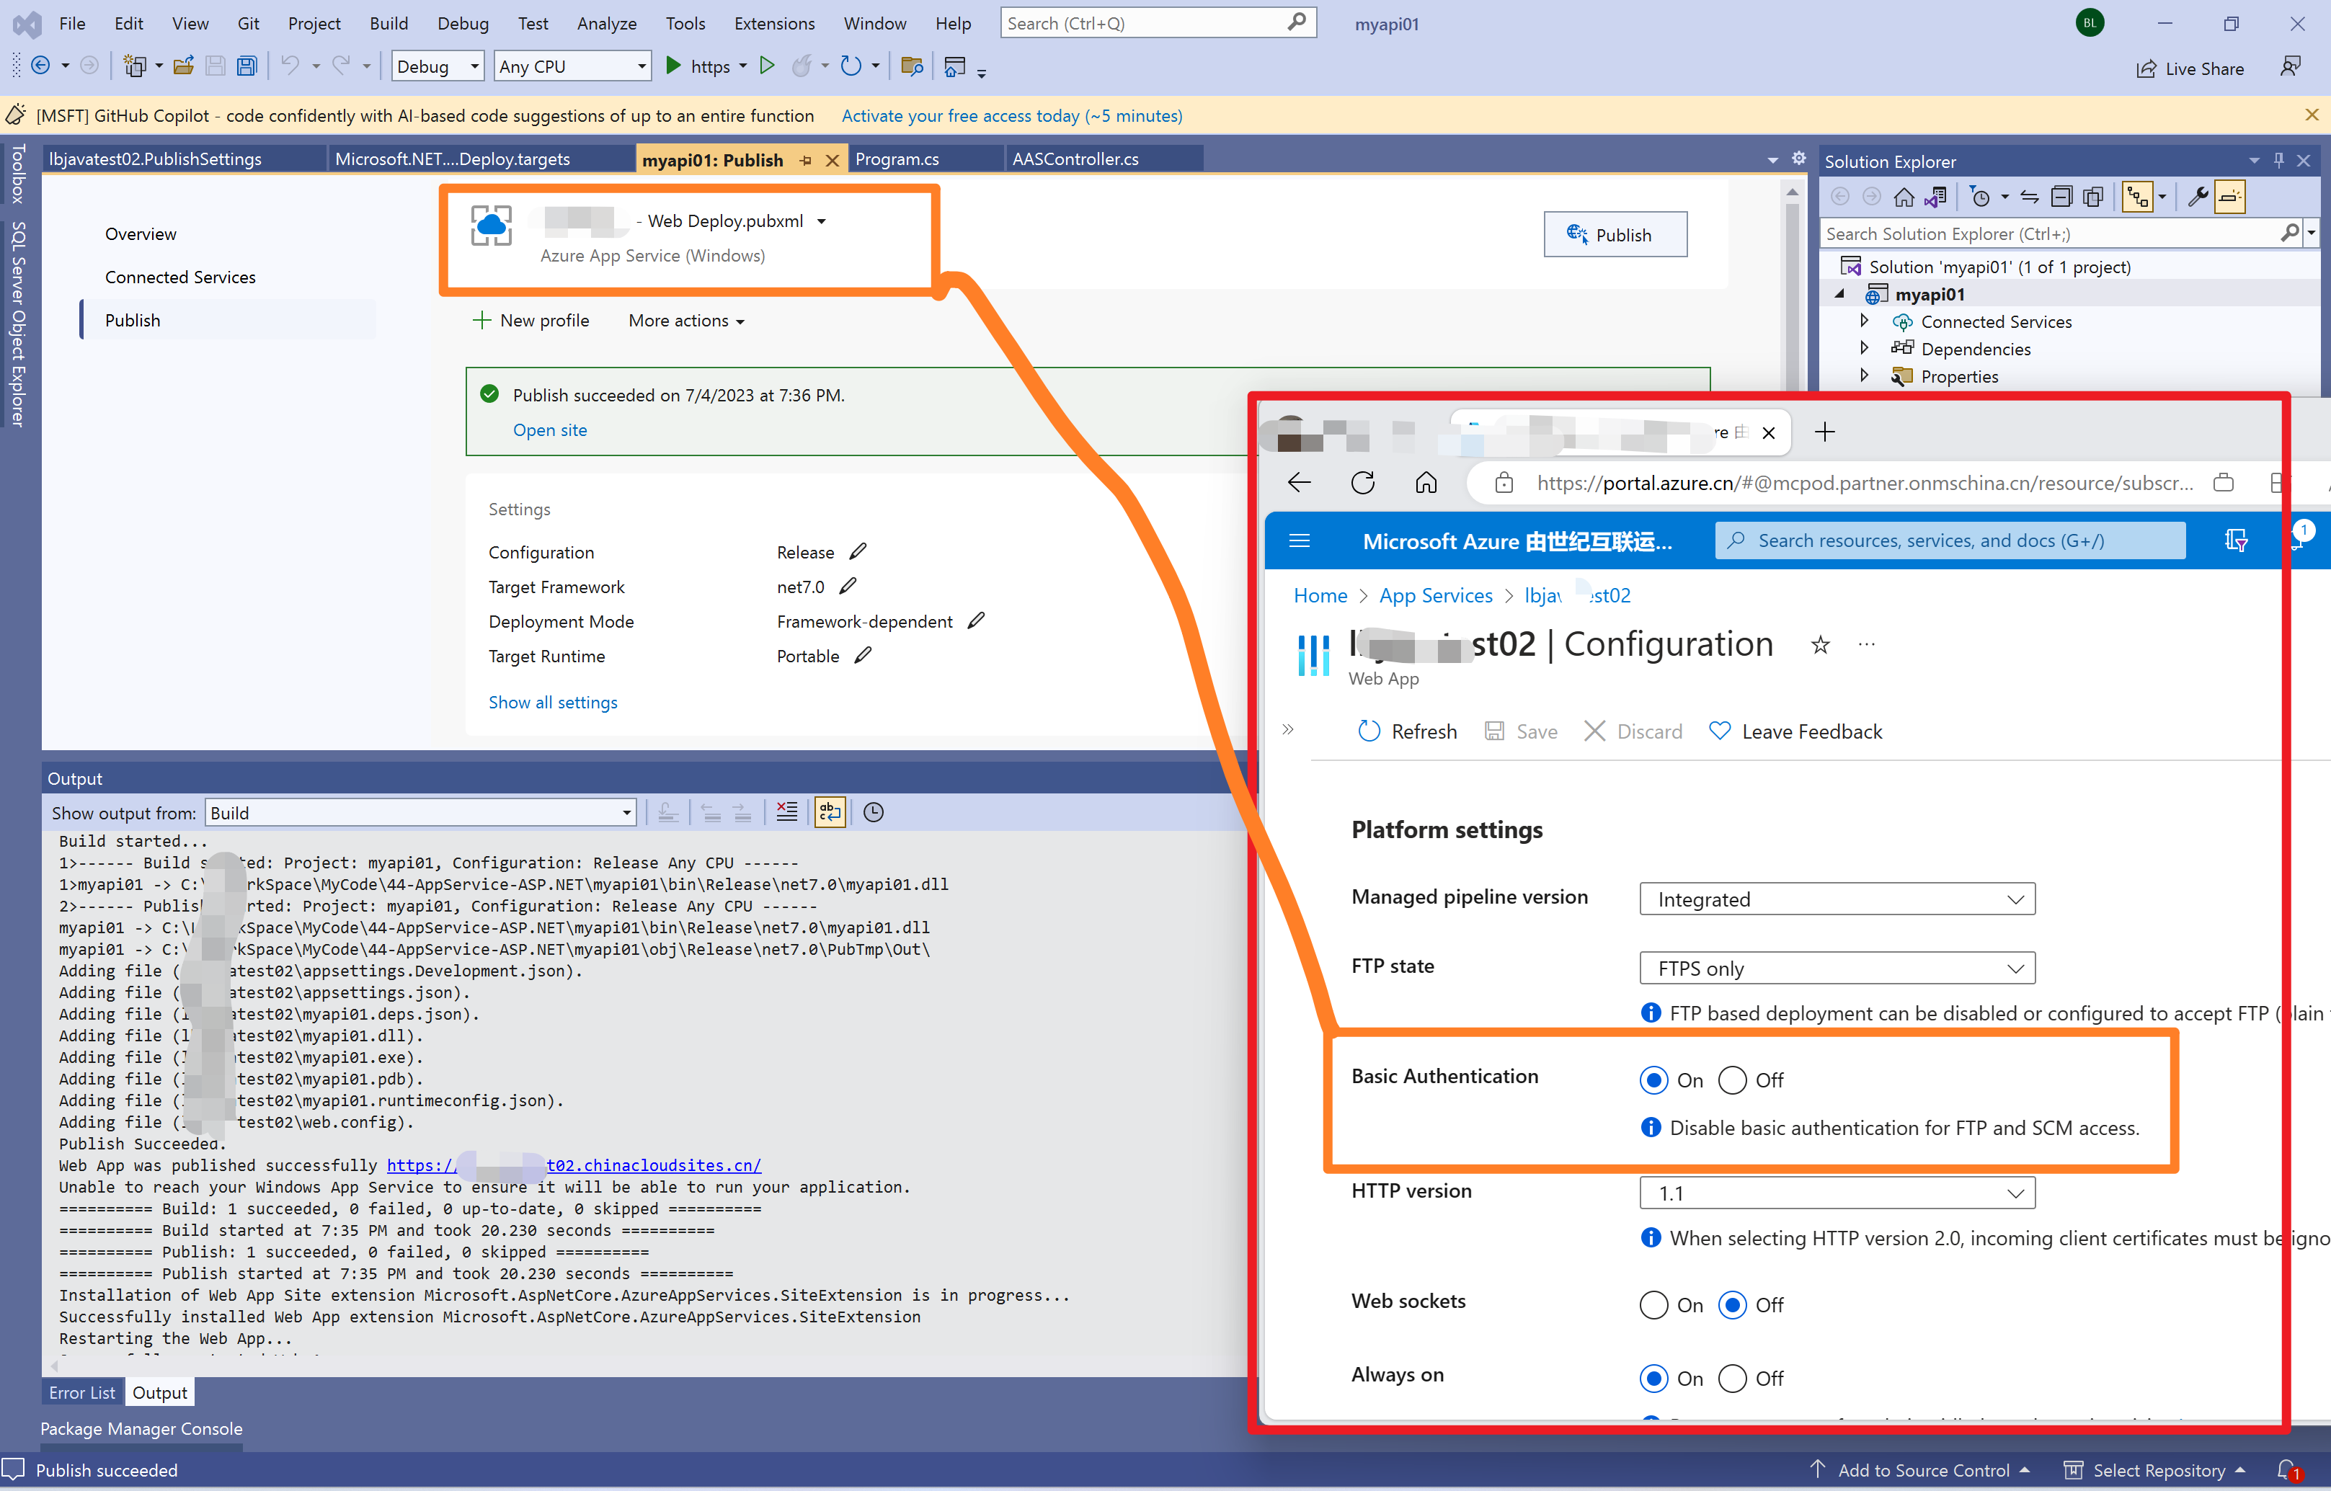Click the Publish button

(1615, 234)
